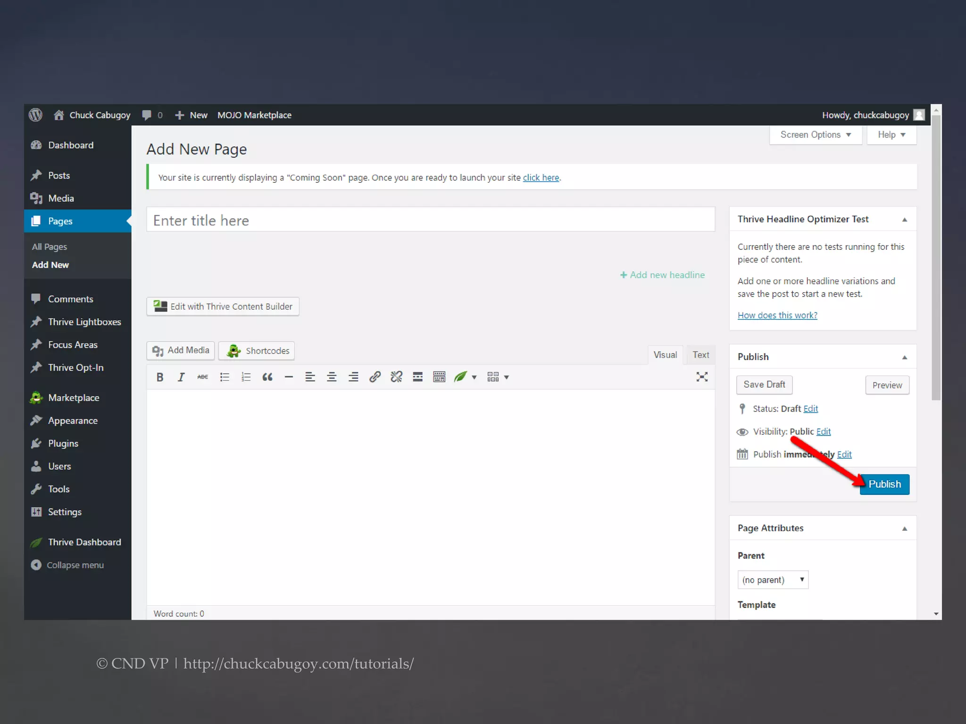This screenshot has height=724, width=966.
Task: Click the WordPress logo icon
Action: pyautogui.click(x=35, y=115)
